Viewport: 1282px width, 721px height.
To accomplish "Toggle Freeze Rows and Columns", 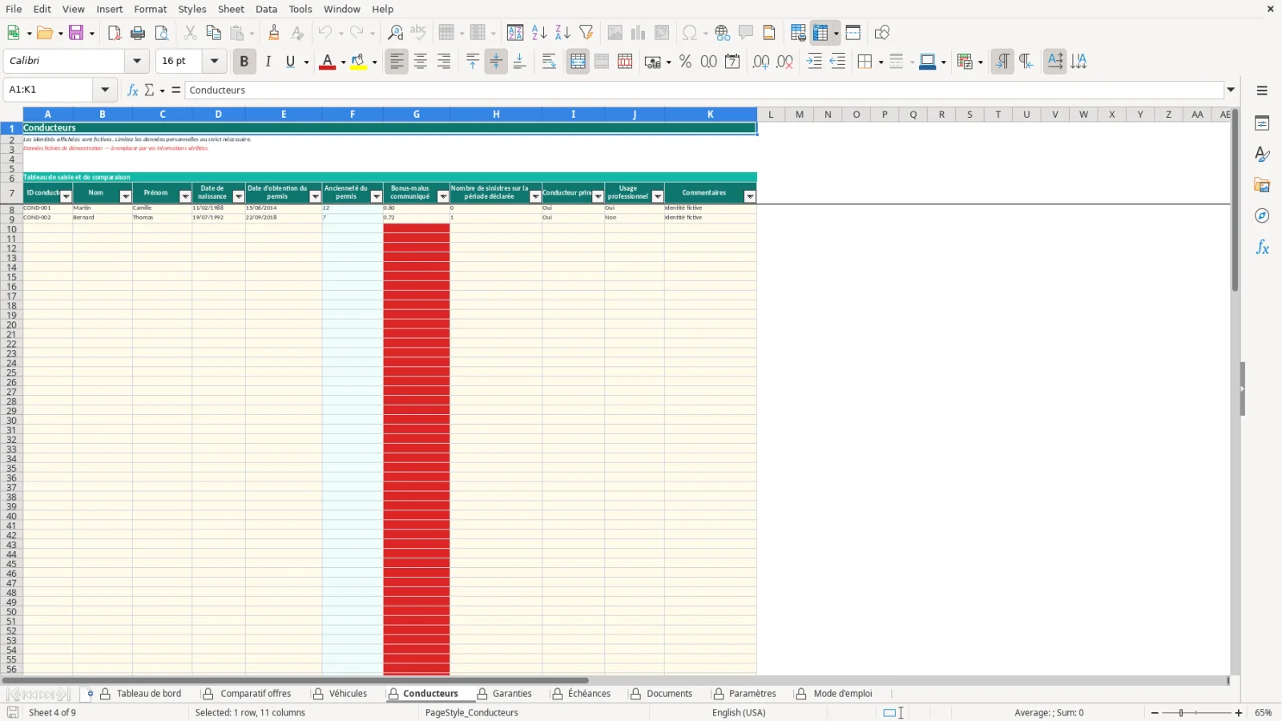I will click(820, 33).
